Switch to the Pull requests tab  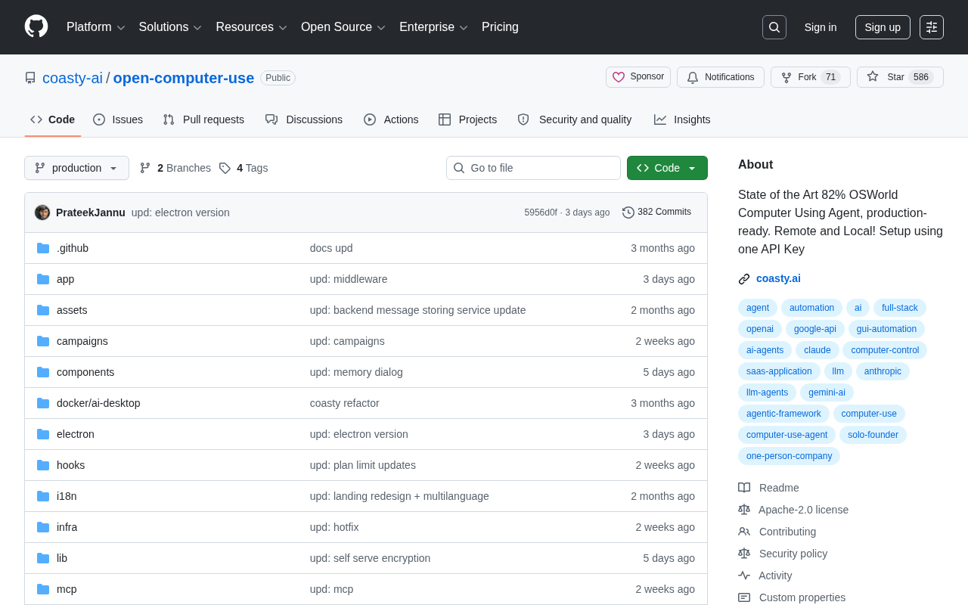pyautogui.click(x=203, y=119)
